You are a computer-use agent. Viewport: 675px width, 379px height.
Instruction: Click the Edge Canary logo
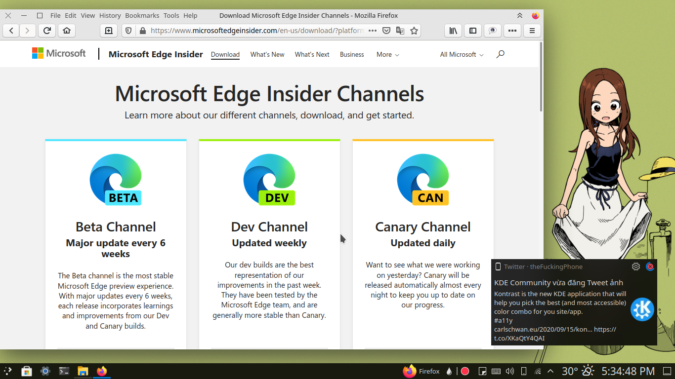423,180
